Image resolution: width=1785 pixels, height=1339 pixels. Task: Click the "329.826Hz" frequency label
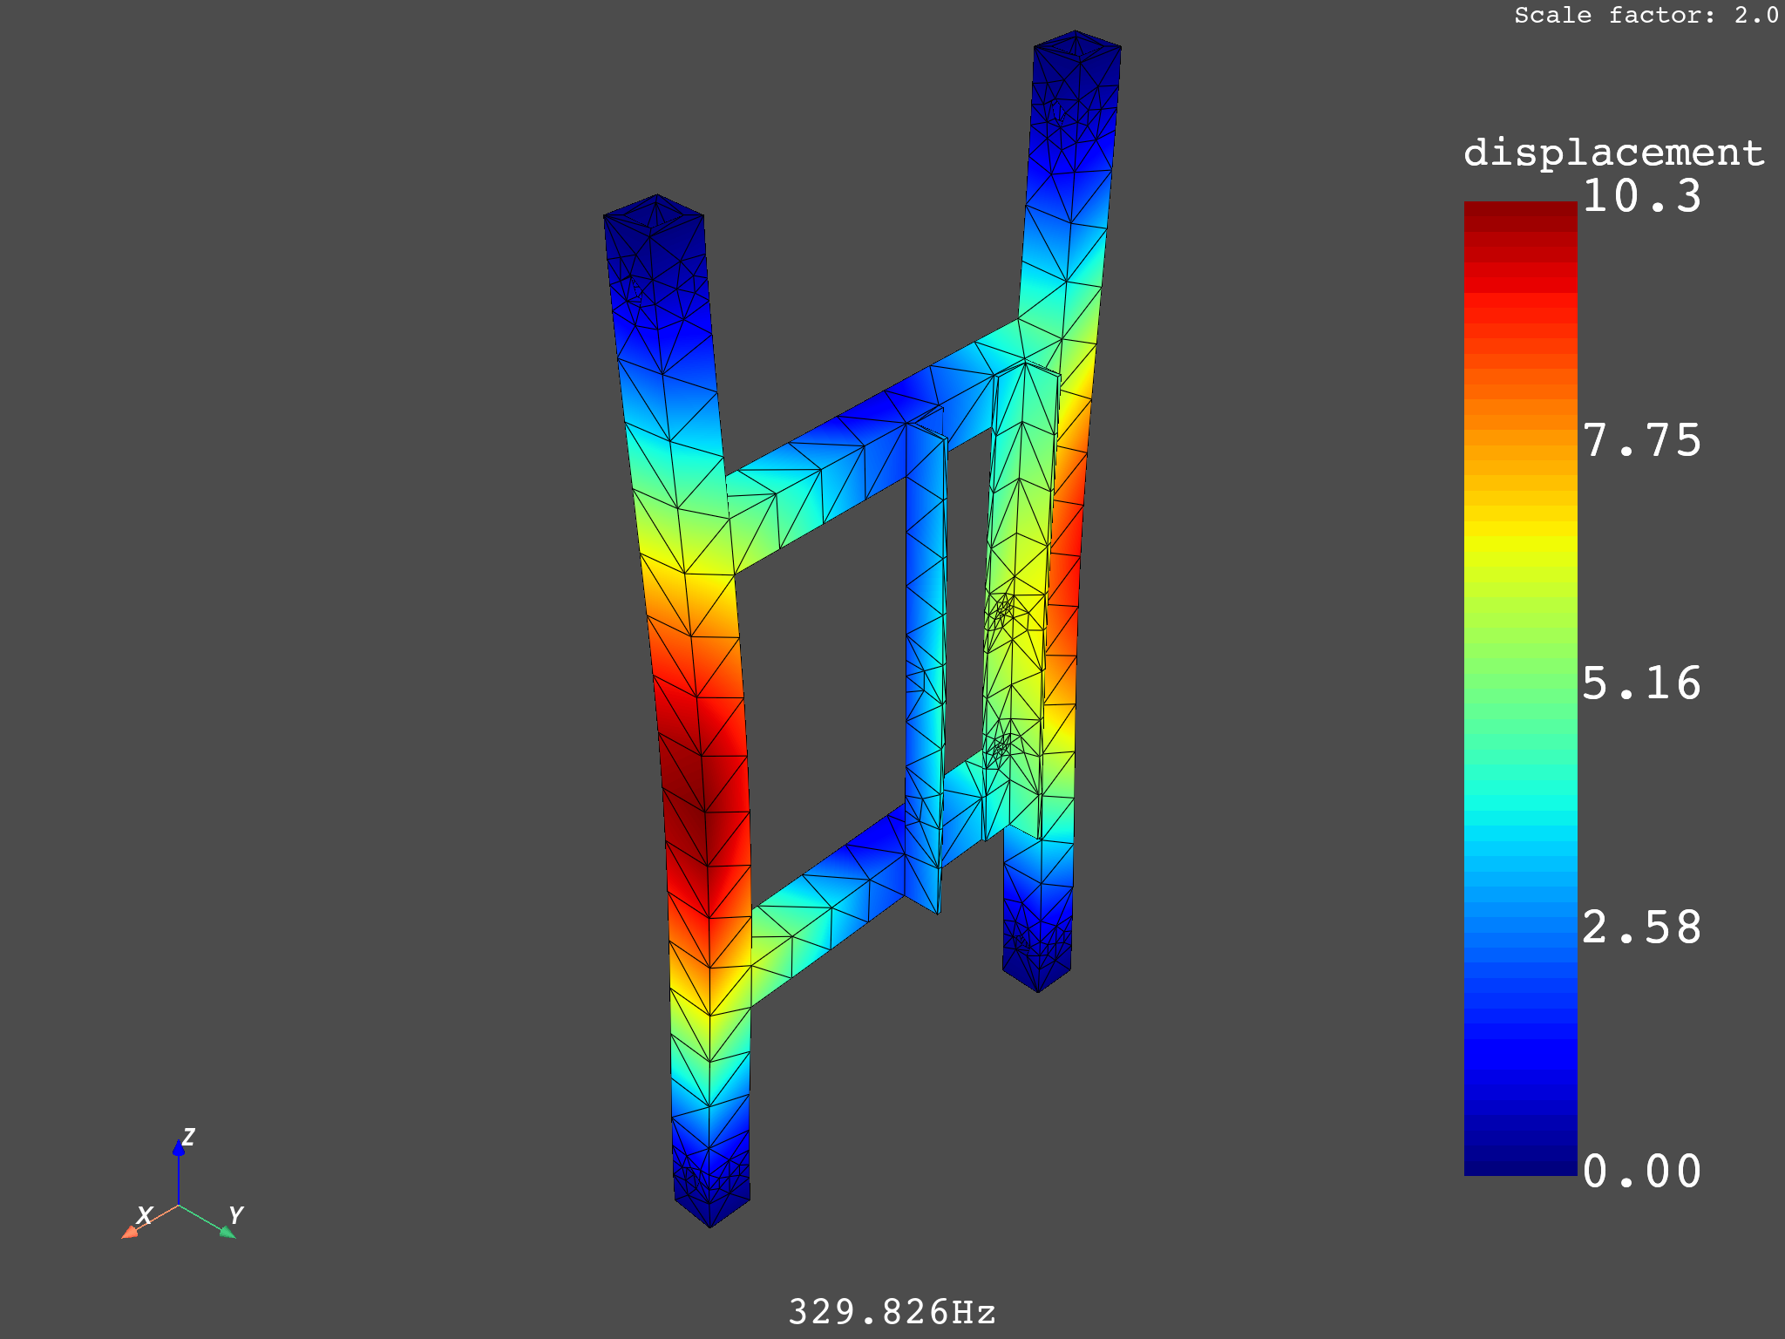(892, 1311)
